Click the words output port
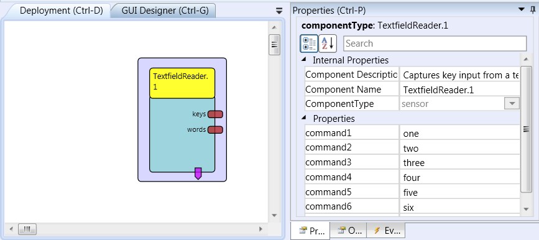This screenshot has height=240, width=539. 215,129
